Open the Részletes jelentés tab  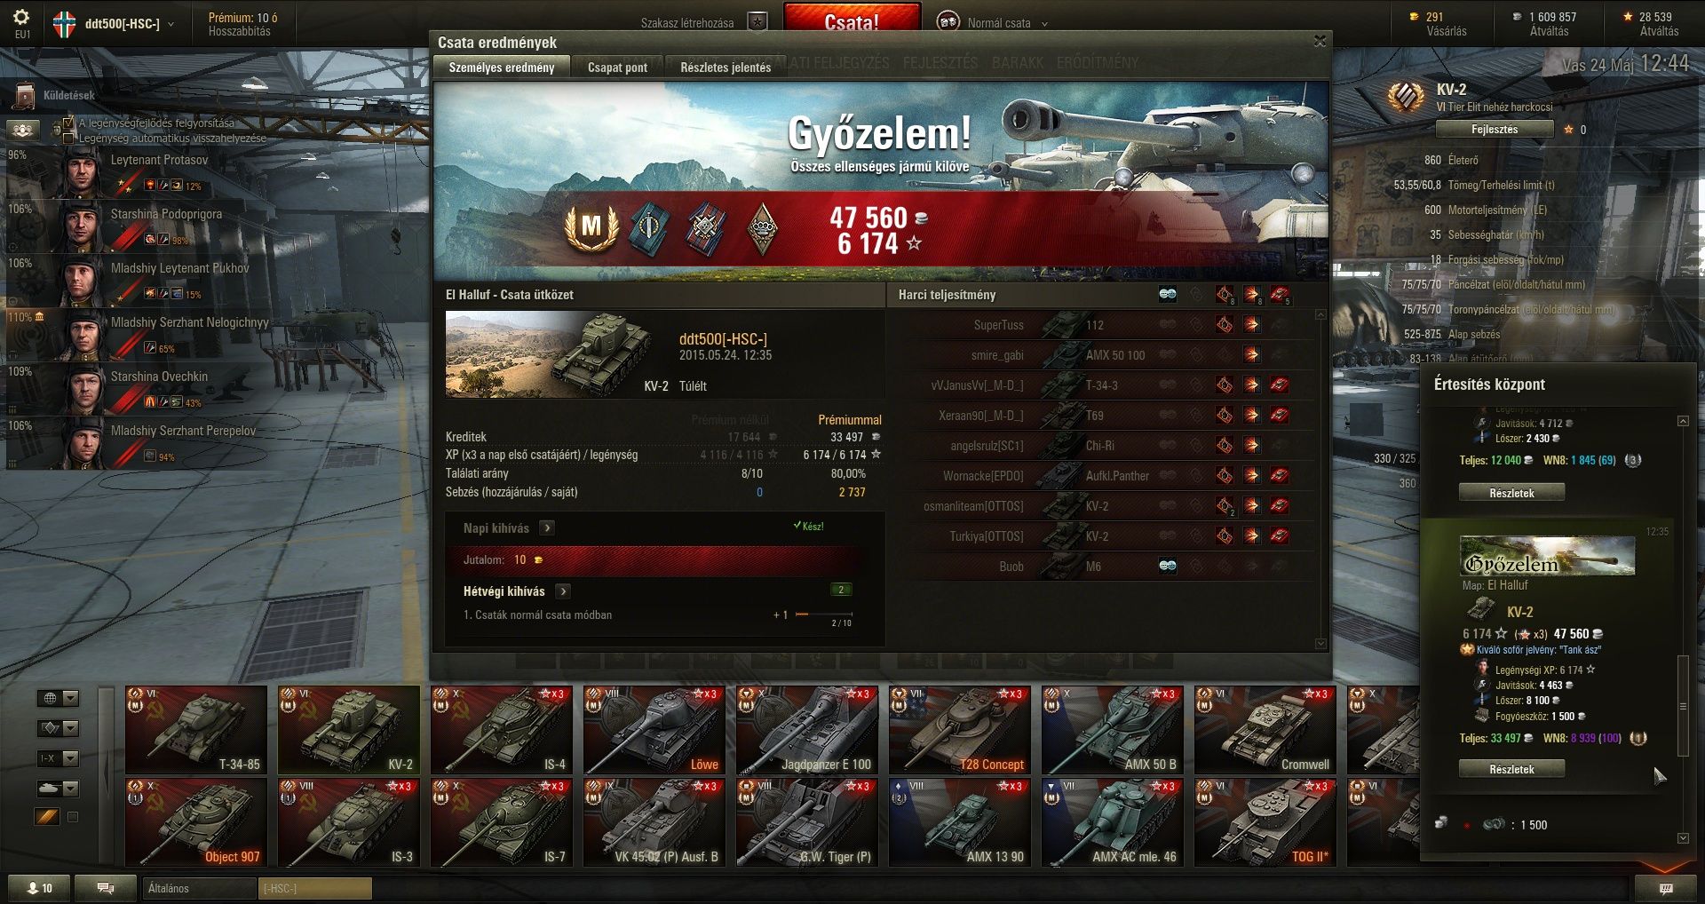pos(726,67)
